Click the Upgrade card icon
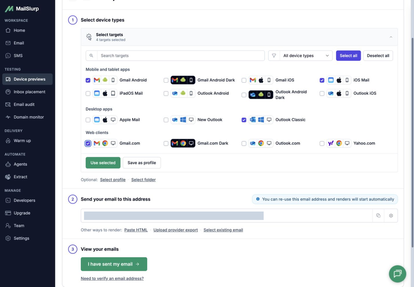 pos(8,213)
